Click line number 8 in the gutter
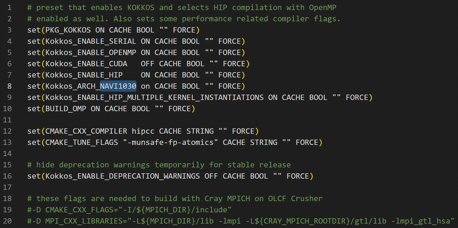458x228 pixels. (9, 86)
